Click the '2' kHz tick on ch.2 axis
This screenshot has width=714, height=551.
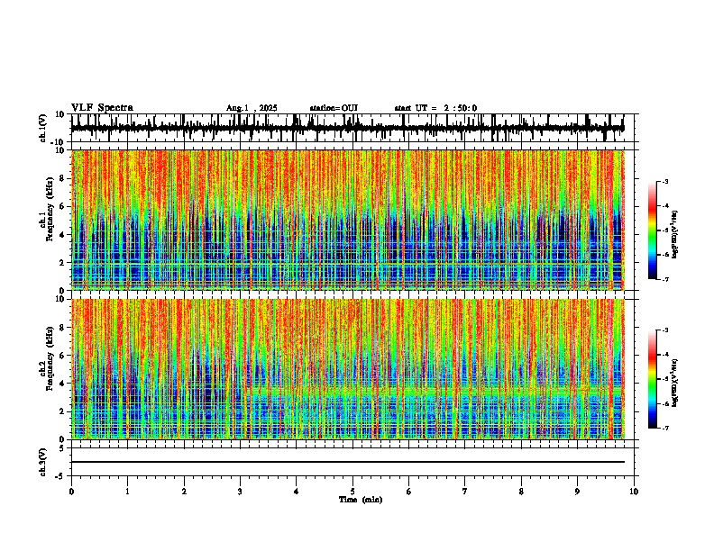coord(63,411)
